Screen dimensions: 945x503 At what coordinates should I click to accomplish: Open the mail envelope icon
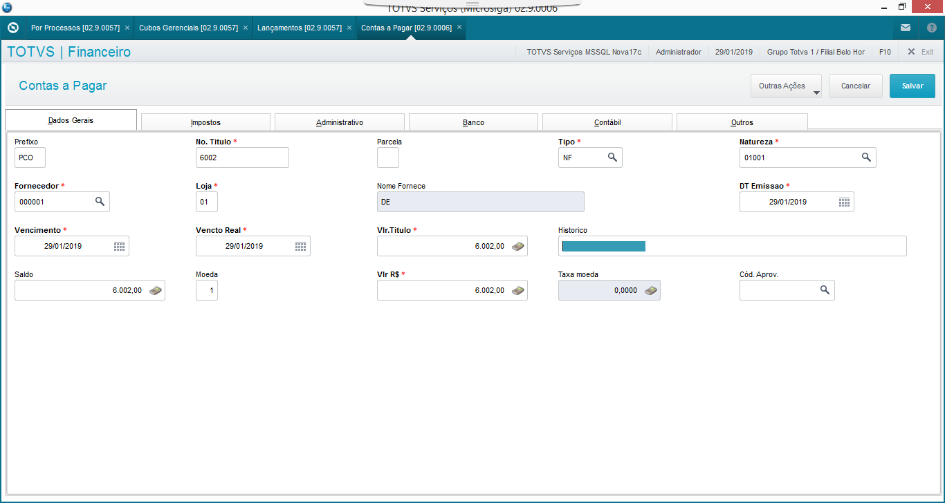906,28
